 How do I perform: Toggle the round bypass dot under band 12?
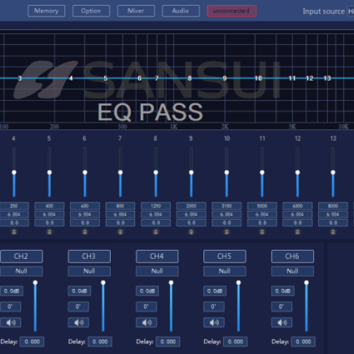(298, 232)
